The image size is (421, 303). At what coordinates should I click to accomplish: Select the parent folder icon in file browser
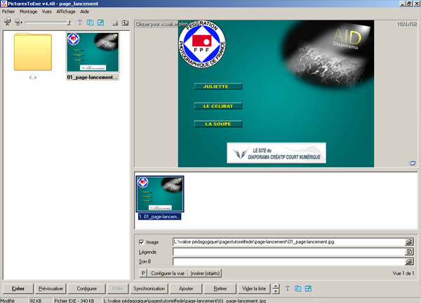[x=33, y=52]
